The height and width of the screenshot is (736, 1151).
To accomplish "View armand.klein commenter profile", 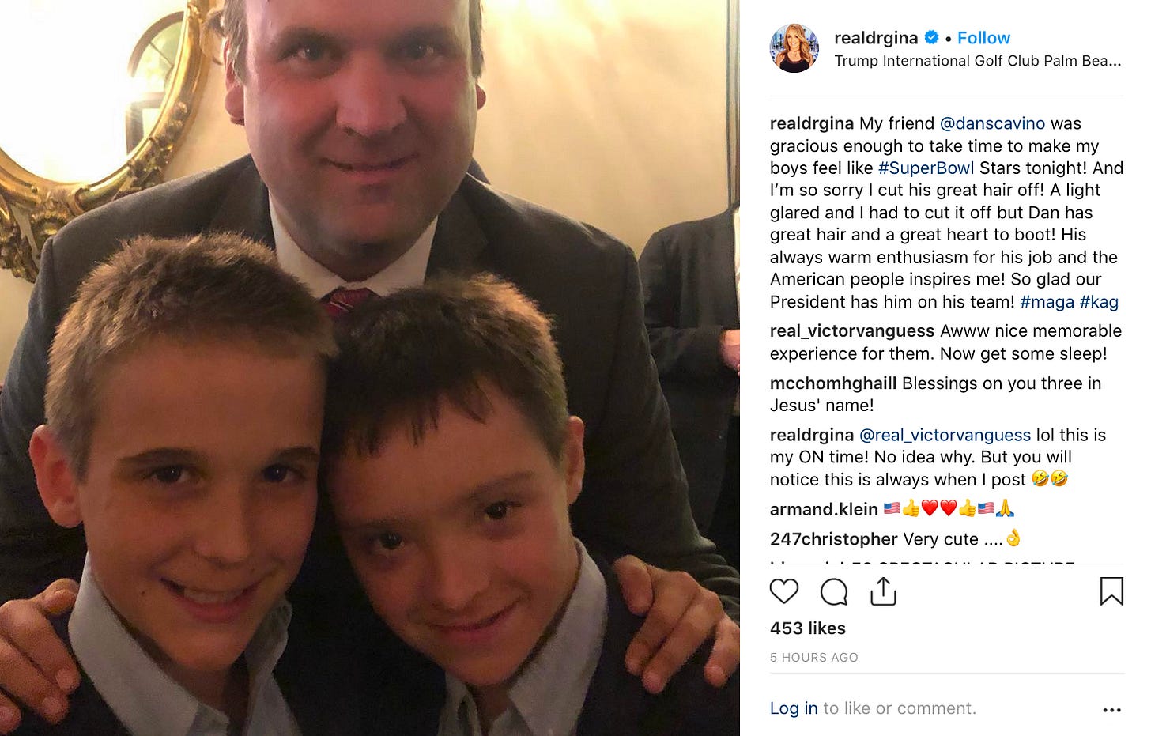I will (x=824, y=509).
